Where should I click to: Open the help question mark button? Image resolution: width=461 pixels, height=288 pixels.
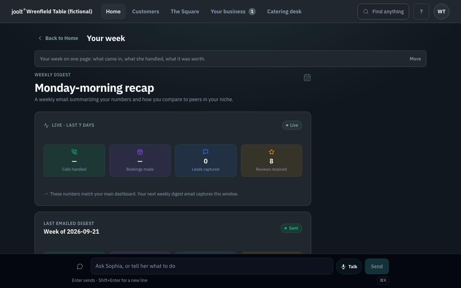(x=421, y=12)
